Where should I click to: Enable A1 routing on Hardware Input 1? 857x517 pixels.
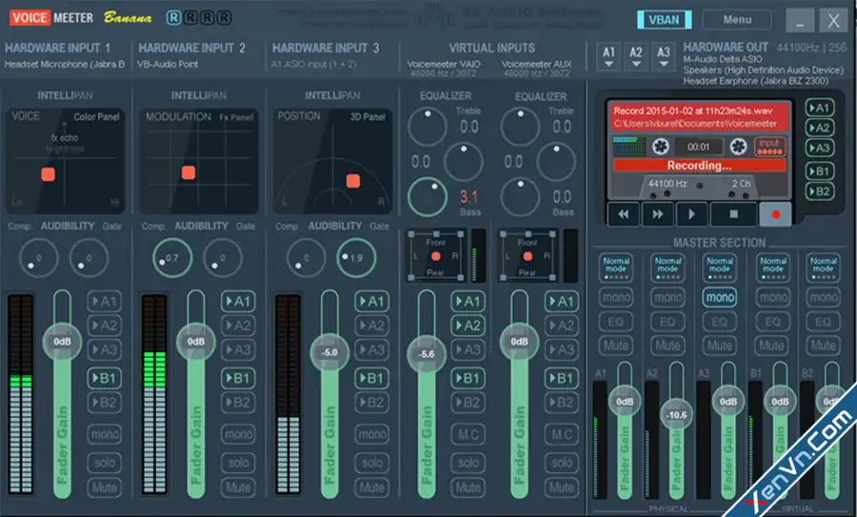point(105,301)
